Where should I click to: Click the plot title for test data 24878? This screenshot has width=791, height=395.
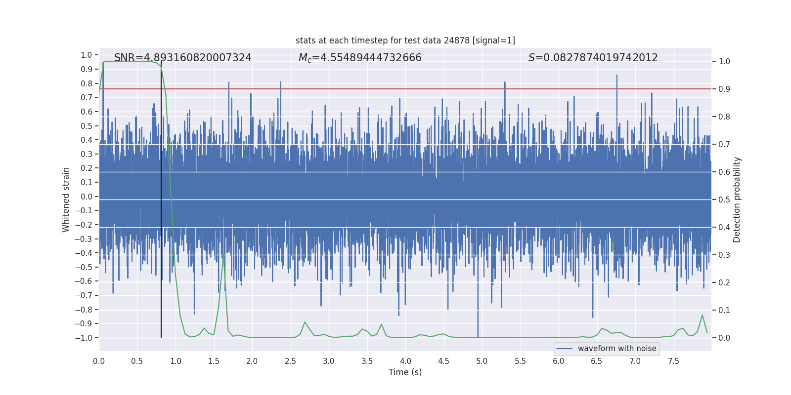(x=405, y=40)
